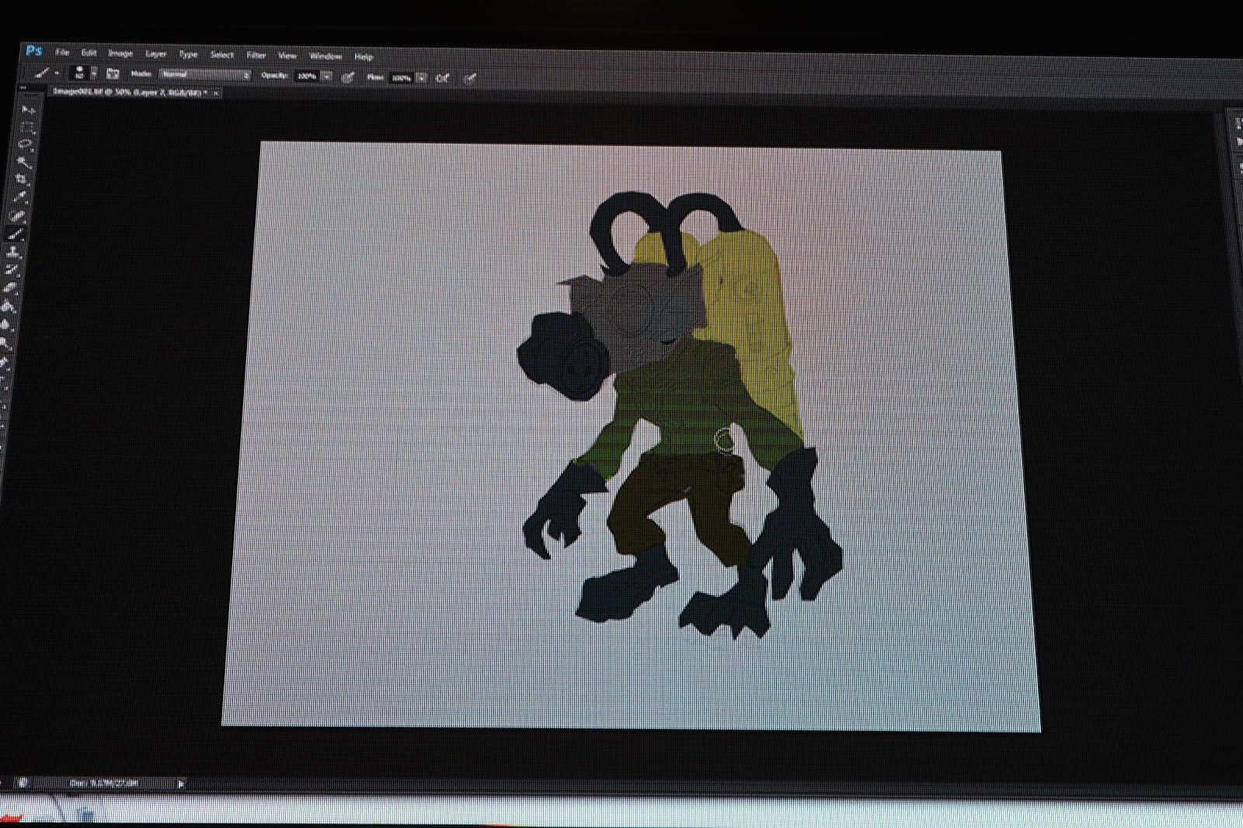The height and width of the screenshot is (828, 1243).
Task: Select the Magic Wand tool
Action: click(25, 162)
